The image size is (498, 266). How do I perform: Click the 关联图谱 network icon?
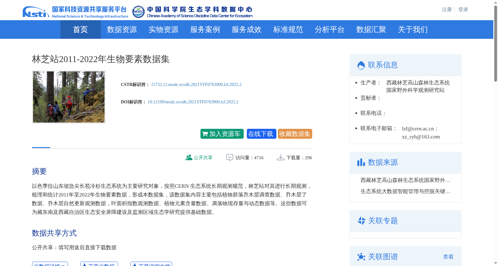pyautogui.click(x=361, y=257)
